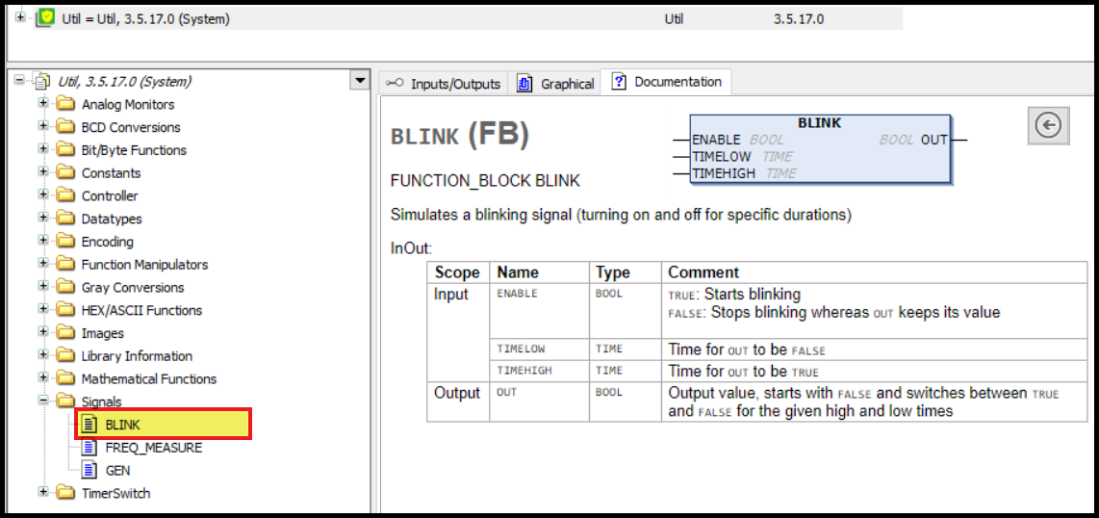Viewport: 1099px width, 518px height.
Task: Click the Scope column header
Action: [457, 272]
